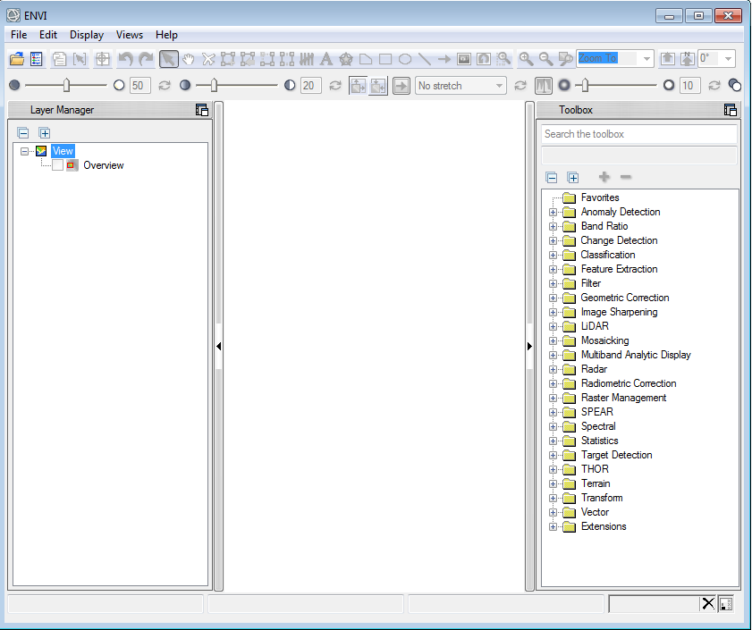The image size is (752, 630).
Task: Select the Arrow annotation tool
Action: coord(444,59)
